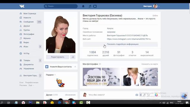Image resolution: width=190 pixels, height=107 pixels.
Task: Open the 51 фотография counter
Action: pos(119,53)
